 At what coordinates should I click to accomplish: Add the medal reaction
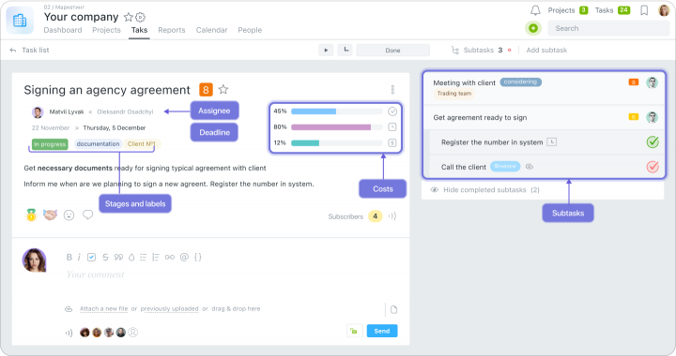pos(31,215)
